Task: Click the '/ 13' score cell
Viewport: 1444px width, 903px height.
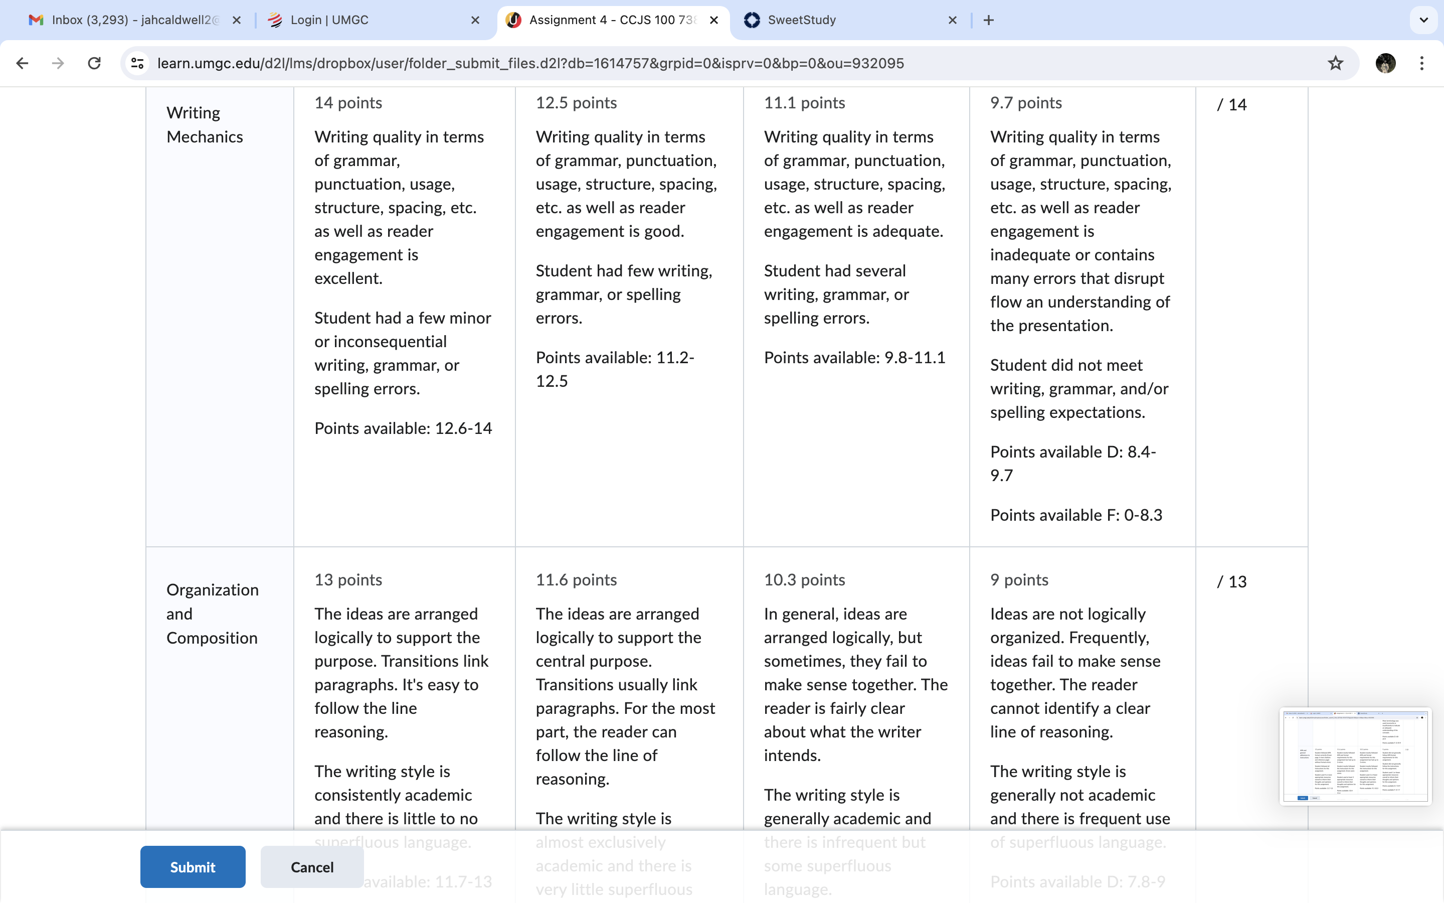Action: tap(1232, 582)
